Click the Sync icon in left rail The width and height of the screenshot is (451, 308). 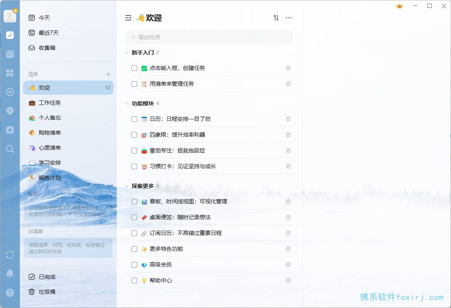pos(10,255)
